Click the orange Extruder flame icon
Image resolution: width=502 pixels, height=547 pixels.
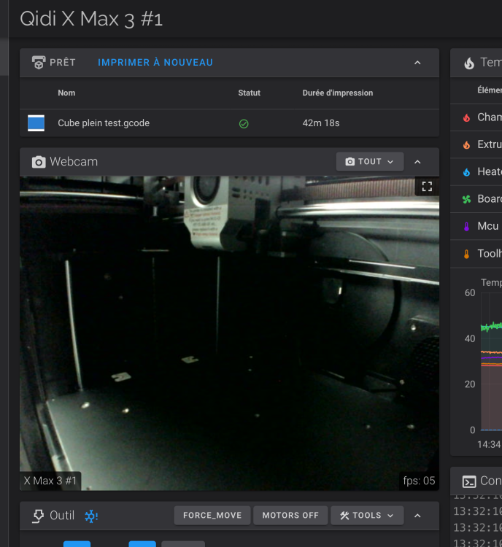click(x=466, y=145)
